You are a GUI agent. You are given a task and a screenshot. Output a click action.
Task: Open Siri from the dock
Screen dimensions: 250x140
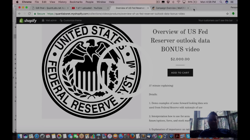(x=25, y=136)
